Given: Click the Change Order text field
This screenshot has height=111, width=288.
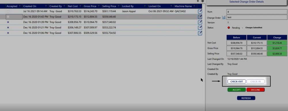Looking at the screenshot, I should pyautogui.click(x=257, y=17).
